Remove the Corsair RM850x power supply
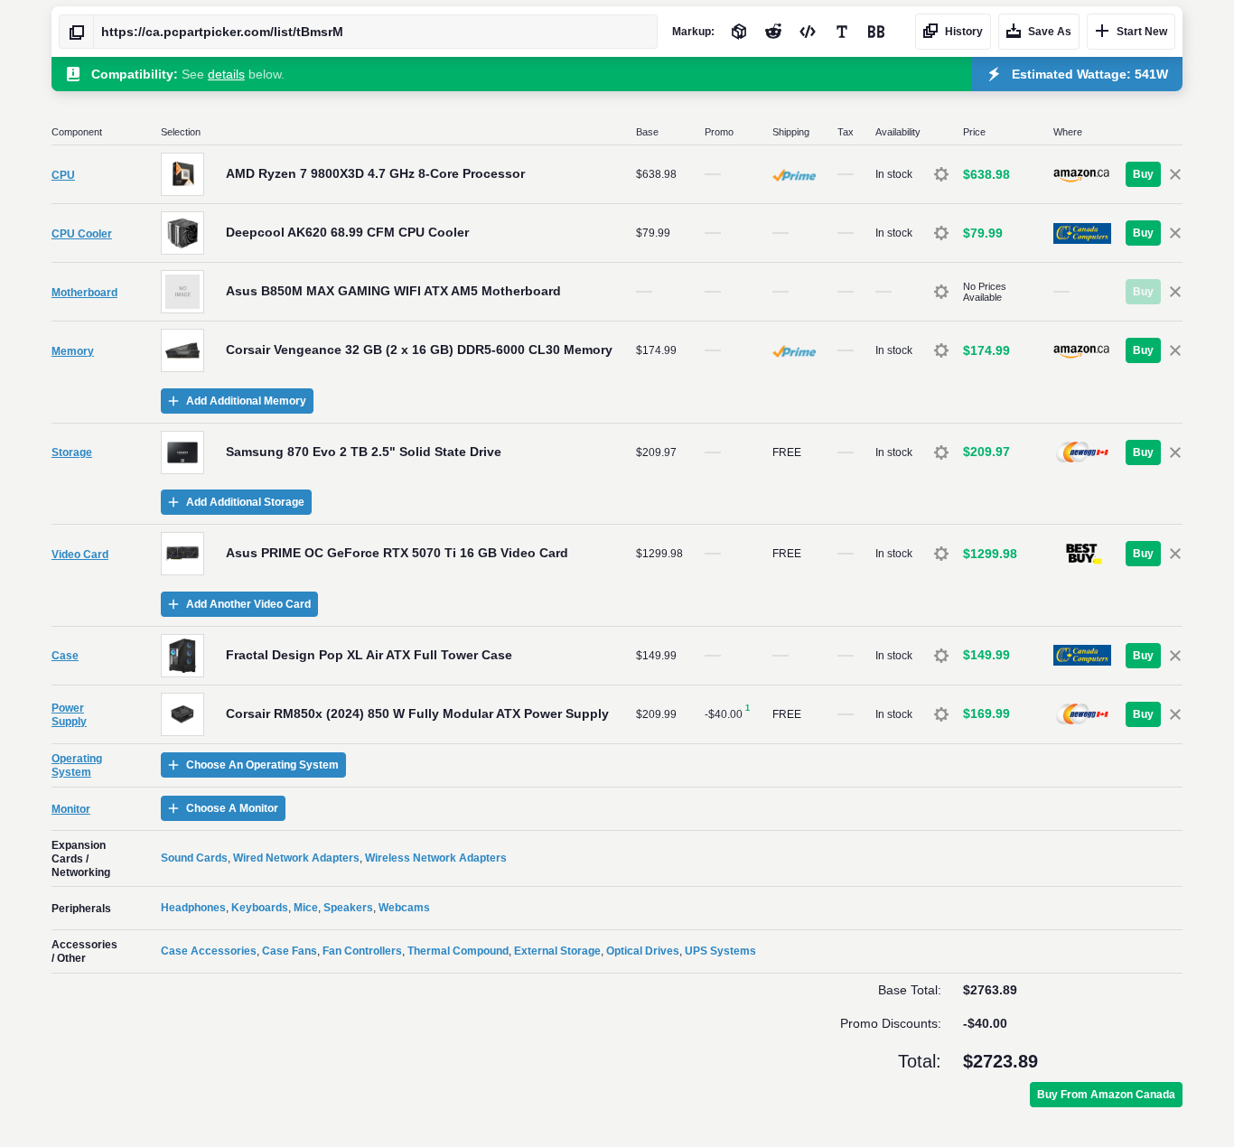 (1175, 714)
